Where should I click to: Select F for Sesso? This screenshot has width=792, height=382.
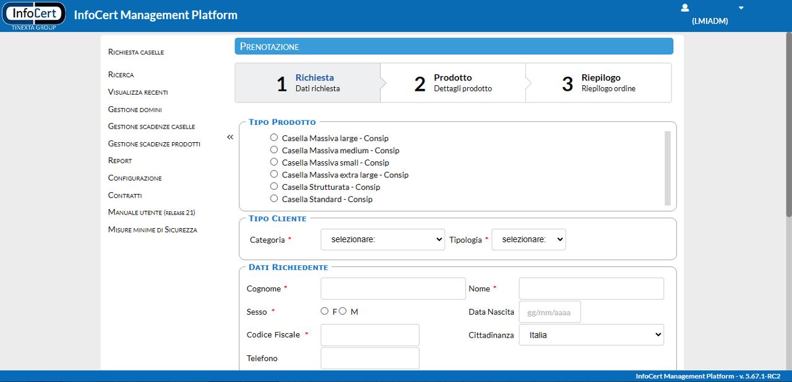tap(324, 312)
